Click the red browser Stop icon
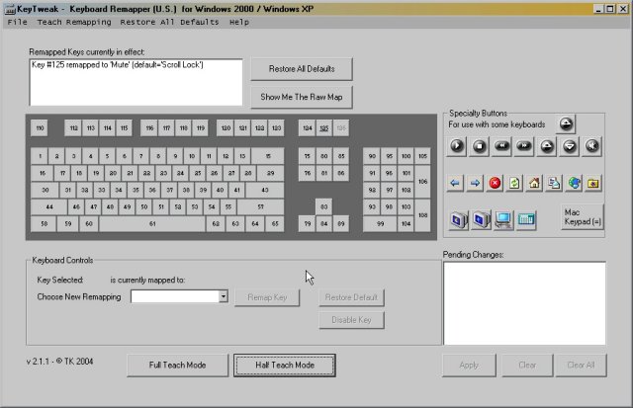Image resolution: width=633 pixels, height=408 pixels. coord(495,184)
